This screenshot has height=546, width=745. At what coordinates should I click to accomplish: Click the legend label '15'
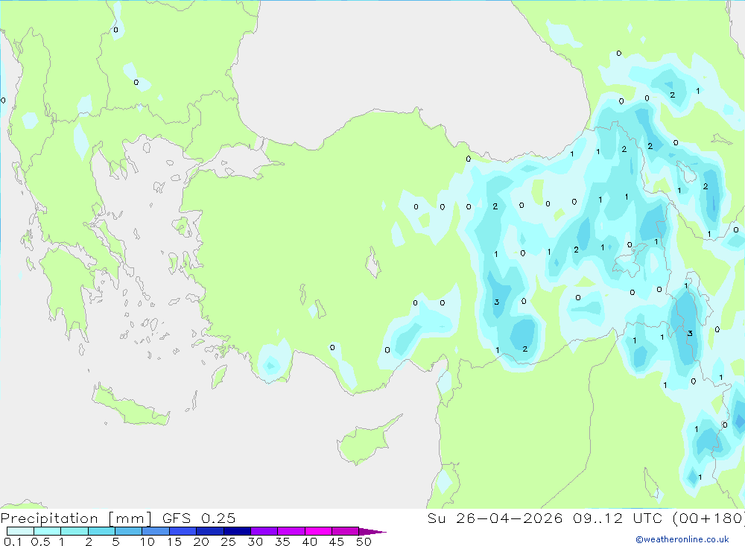[x=174, y=542]
